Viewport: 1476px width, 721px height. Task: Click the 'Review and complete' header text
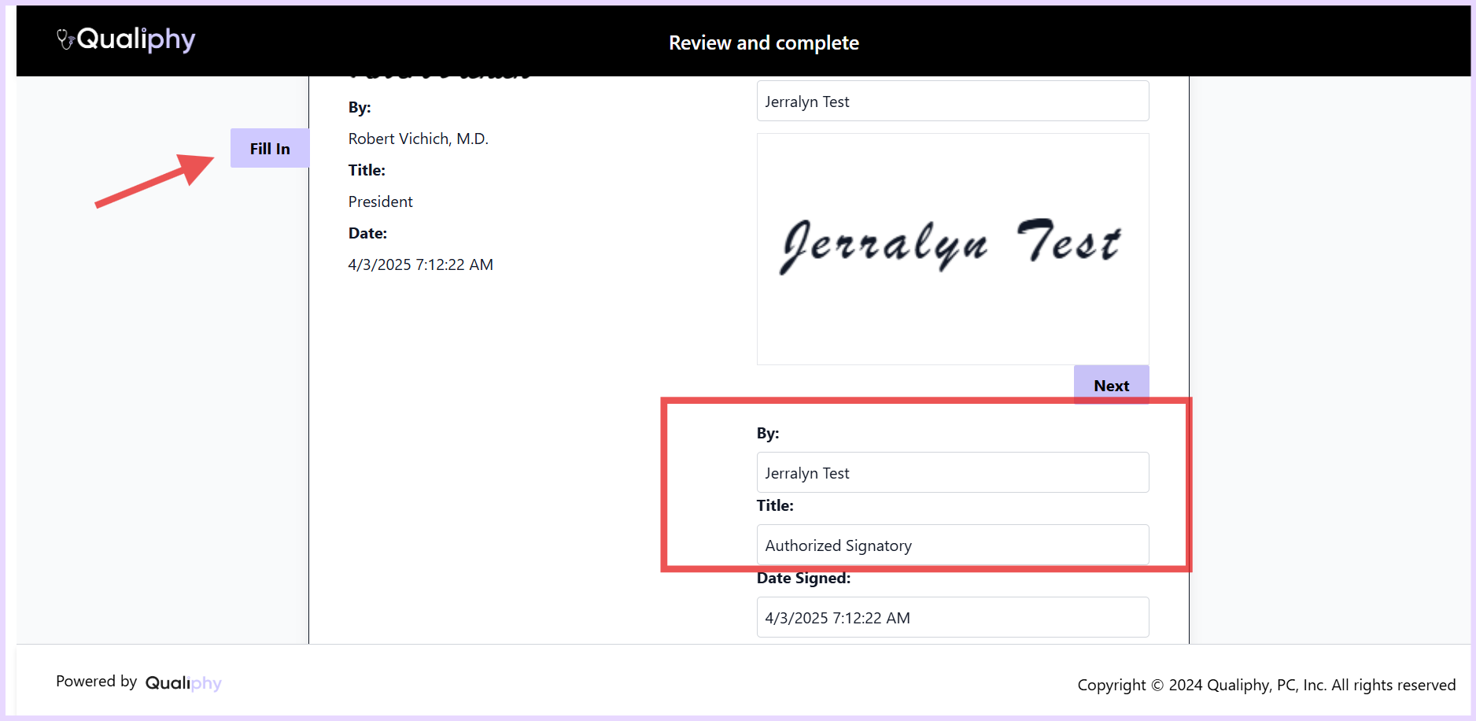tap(763, 43)
